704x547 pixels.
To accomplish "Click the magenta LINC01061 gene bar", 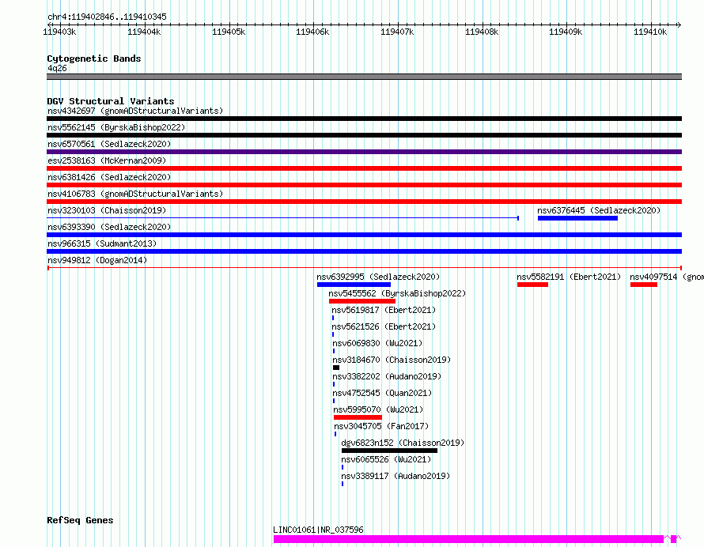I will click(468, 539).
